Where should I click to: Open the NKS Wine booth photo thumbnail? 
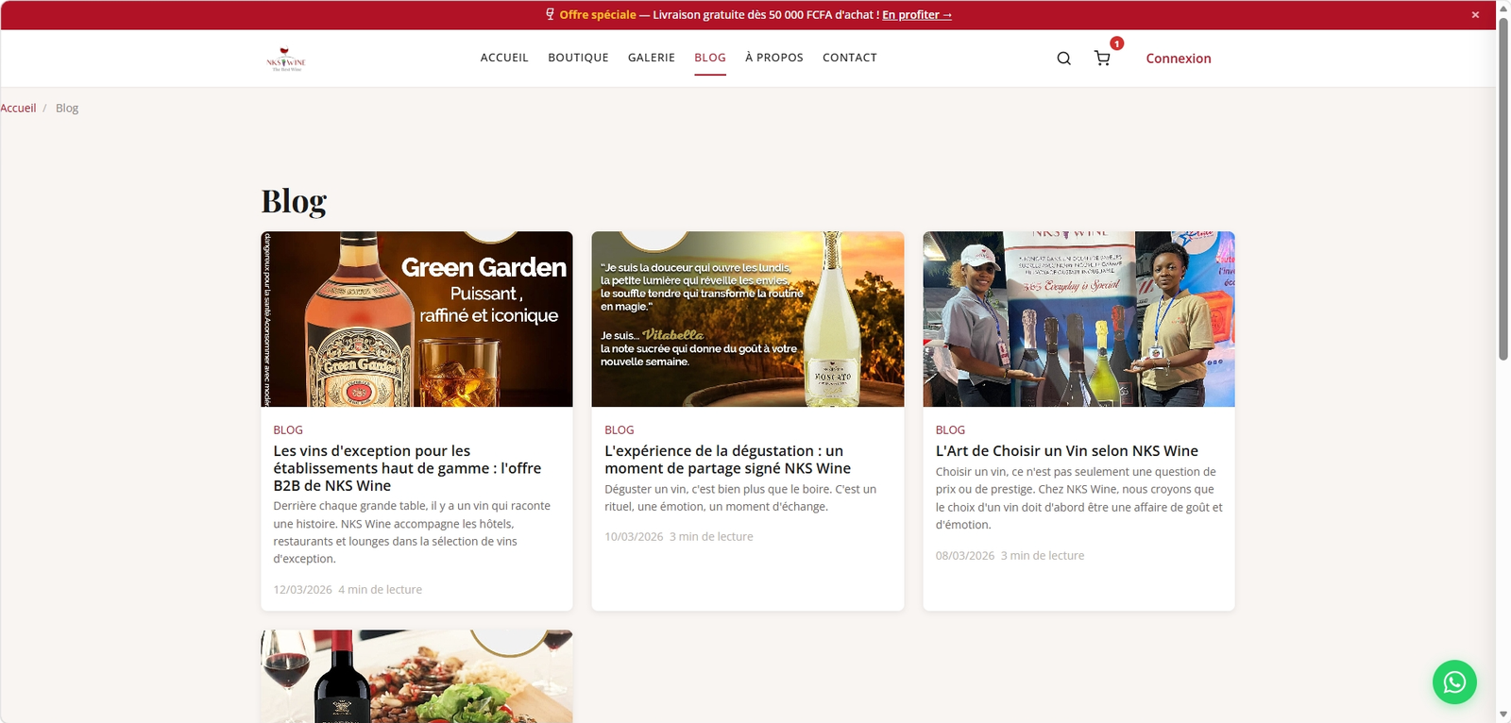pos(1078,319)
